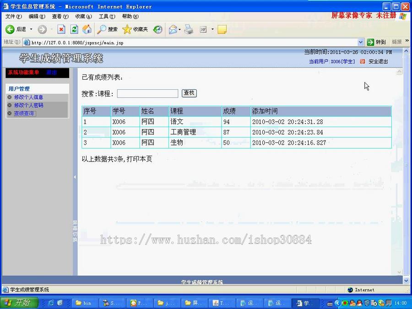The height and width of the screenshot is (309, 412).
Task: Open the 工具 menu
Action: pyautogui.click(x=107, y=16)
